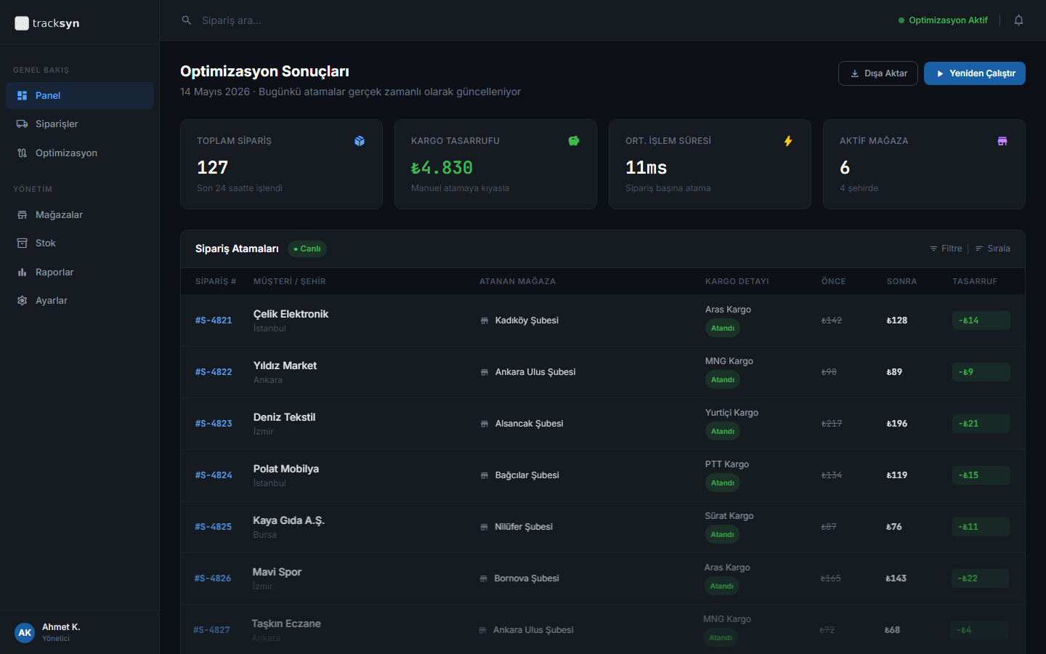Open order #S-4824

214,475
